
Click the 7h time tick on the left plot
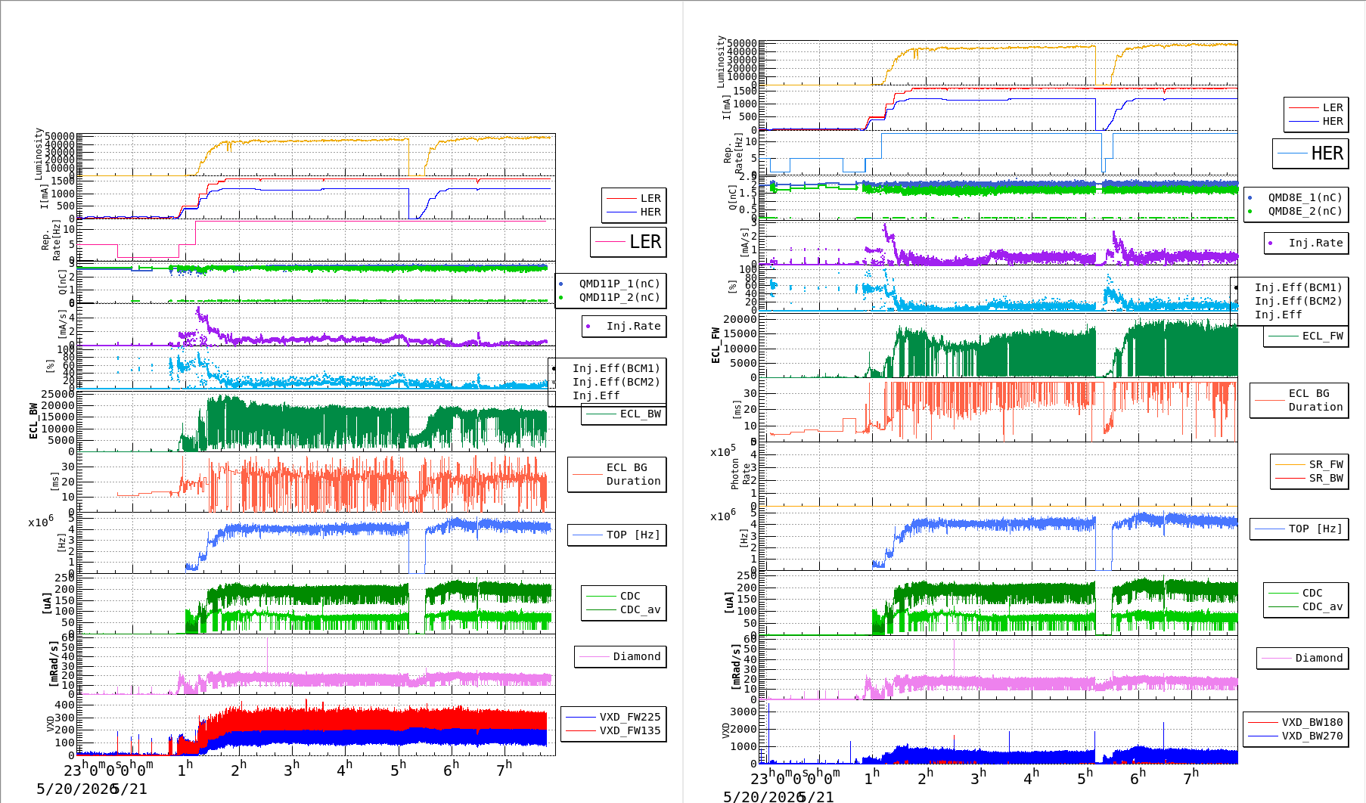pos(504,769)
